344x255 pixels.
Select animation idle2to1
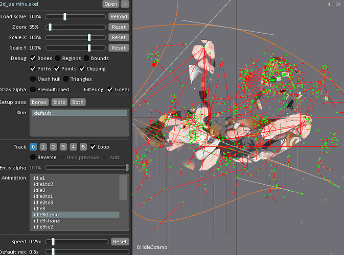(x=76, y=196)
